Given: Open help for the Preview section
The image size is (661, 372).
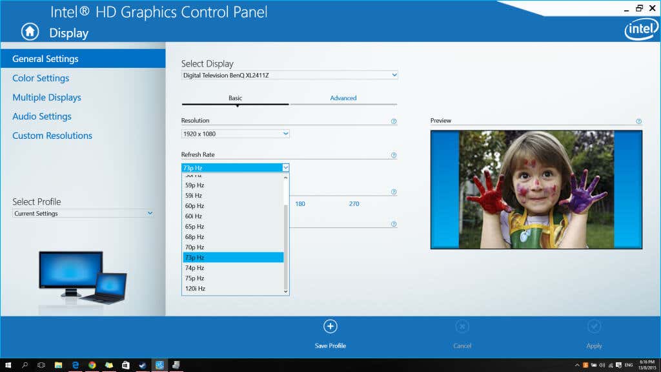Looking at the screenshot, I should (x=638, y=121).
